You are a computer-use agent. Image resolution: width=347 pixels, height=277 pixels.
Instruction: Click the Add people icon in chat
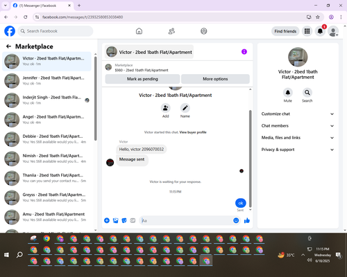tap(166, 108)
